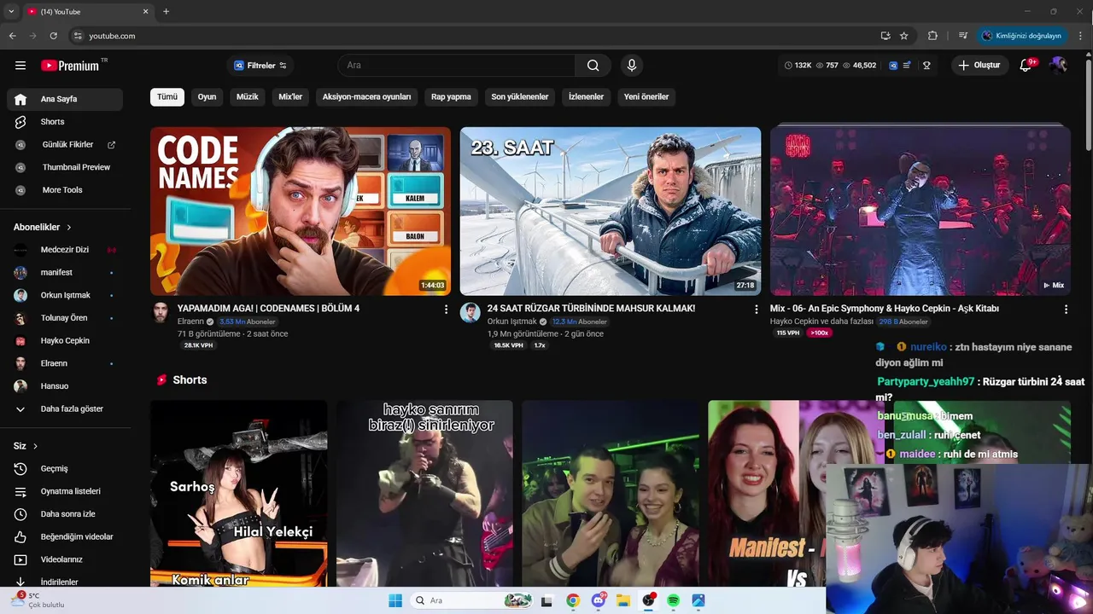Open Videolarınız in the sidebar
Image resolution: width=1093 pixels, height=614 pixels.
pos(65,560)
